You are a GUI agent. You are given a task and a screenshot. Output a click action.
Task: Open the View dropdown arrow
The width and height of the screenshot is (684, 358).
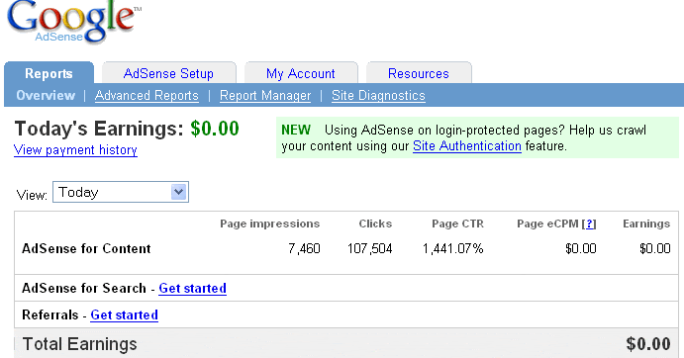tap(178, 192)
